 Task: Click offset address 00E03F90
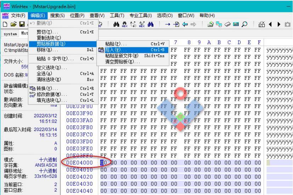pos(79,113)
